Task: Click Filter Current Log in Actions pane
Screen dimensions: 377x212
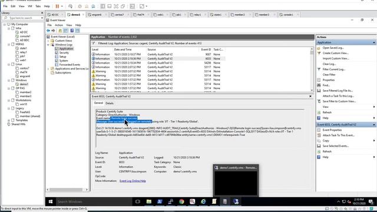Action: (334, 69)
